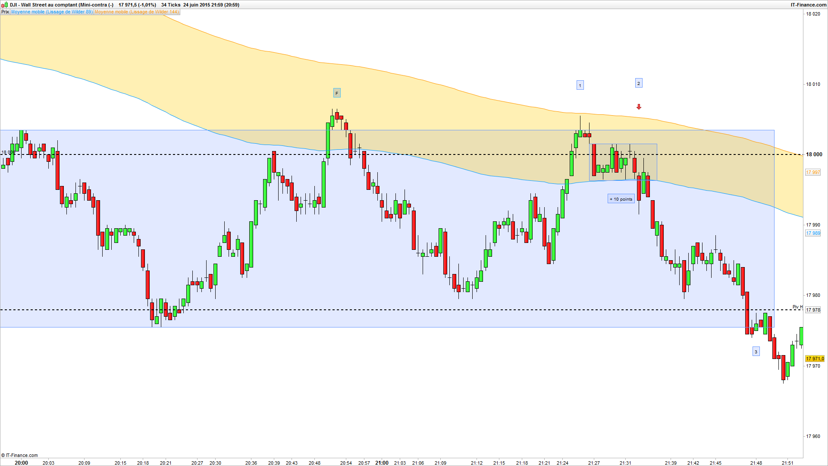Select the annotation box labeled 2
This screenshot has width=828, height=466.
point(639,83)
